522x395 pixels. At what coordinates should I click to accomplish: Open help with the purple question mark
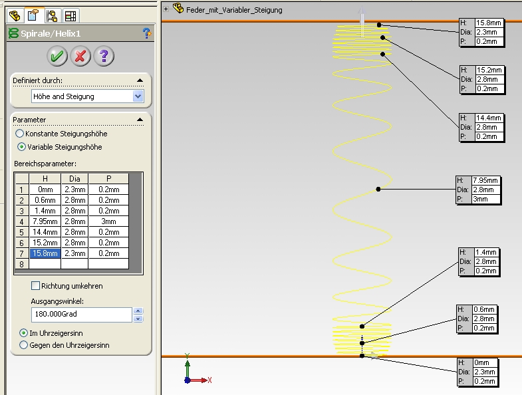(102, 56)
